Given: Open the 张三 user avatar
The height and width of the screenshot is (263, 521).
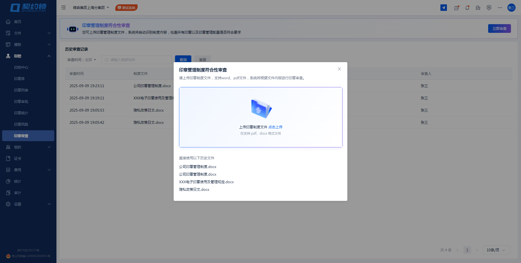Looking at the screenshot, I should tap(511, 8).
